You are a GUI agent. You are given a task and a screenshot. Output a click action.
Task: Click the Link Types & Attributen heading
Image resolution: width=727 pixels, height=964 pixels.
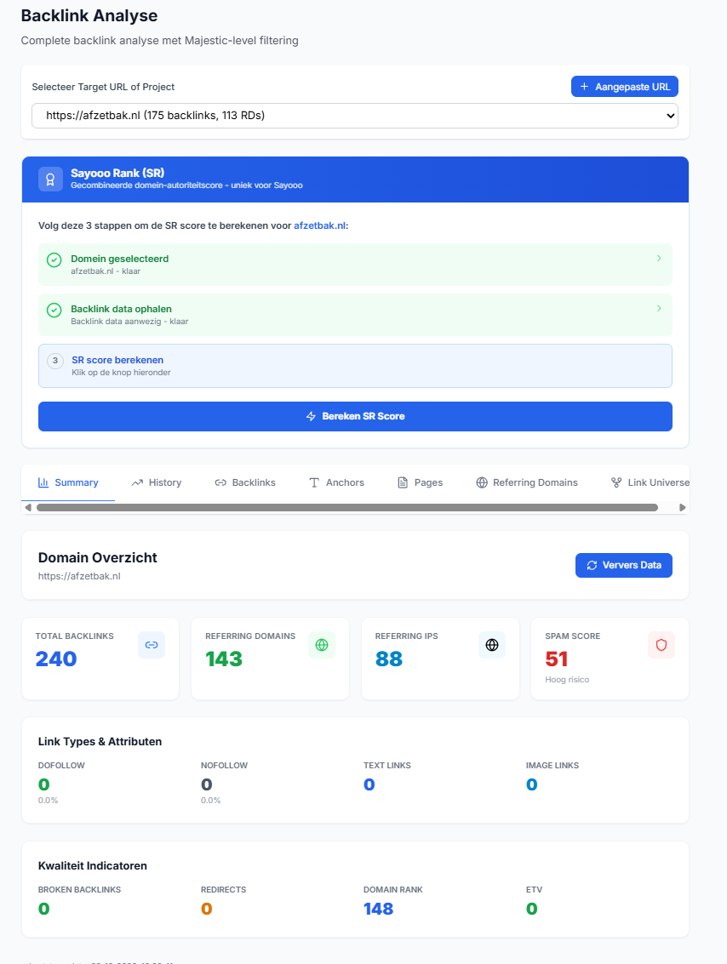pyautogui.click(x=100, y=741)
